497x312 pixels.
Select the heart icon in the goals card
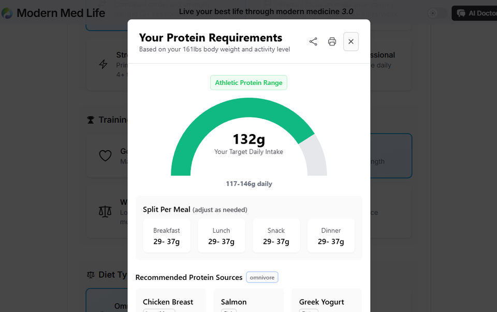pyautogui.click(x=105, y=155)
